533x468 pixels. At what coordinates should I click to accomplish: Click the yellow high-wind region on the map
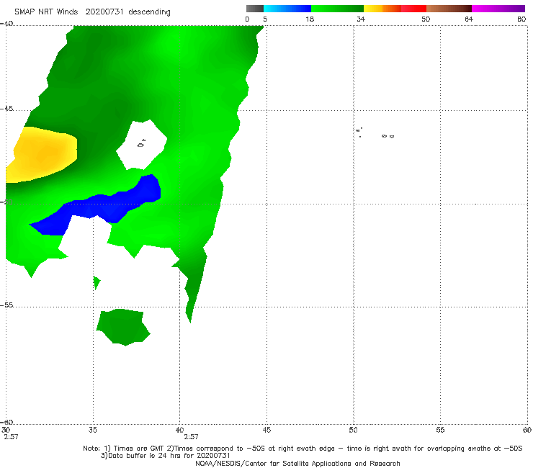[x=42, y=155]
